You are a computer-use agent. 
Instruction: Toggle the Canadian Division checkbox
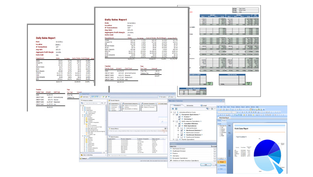point(179,123)
